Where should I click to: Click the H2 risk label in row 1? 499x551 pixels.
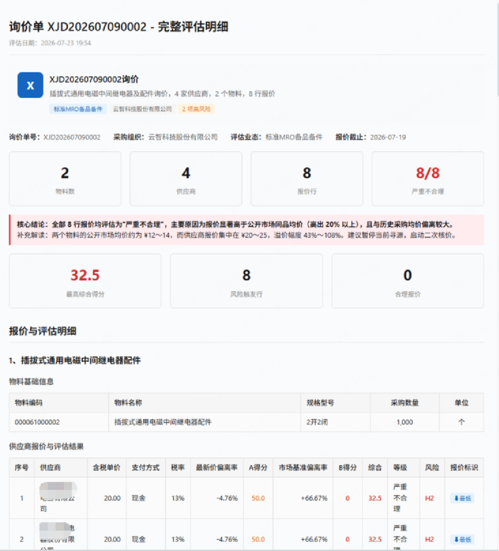(430, 498)
